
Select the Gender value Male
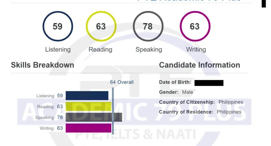point(188,92)
